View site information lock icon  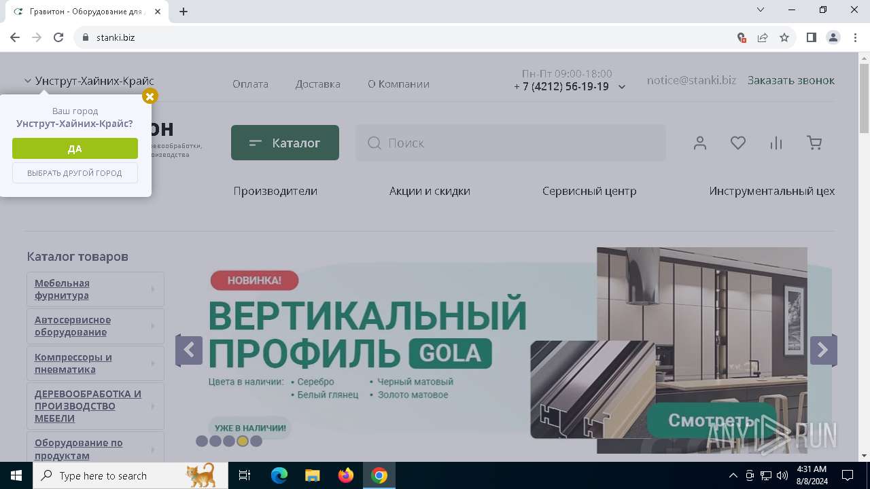tap(86, 37)
